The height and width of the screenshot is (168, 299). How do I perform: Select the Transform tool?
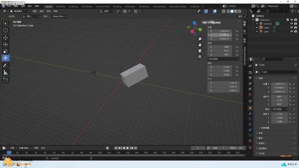coord(6,58)
